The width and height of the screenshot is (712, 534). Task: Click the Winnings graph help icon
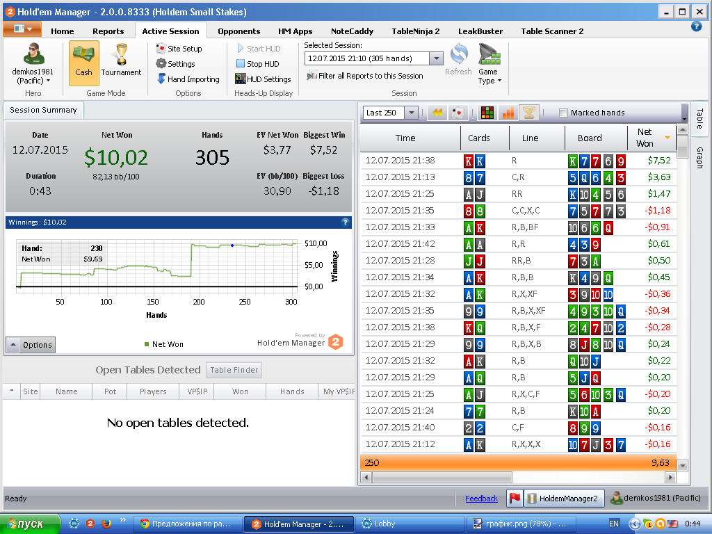(345, 222)
